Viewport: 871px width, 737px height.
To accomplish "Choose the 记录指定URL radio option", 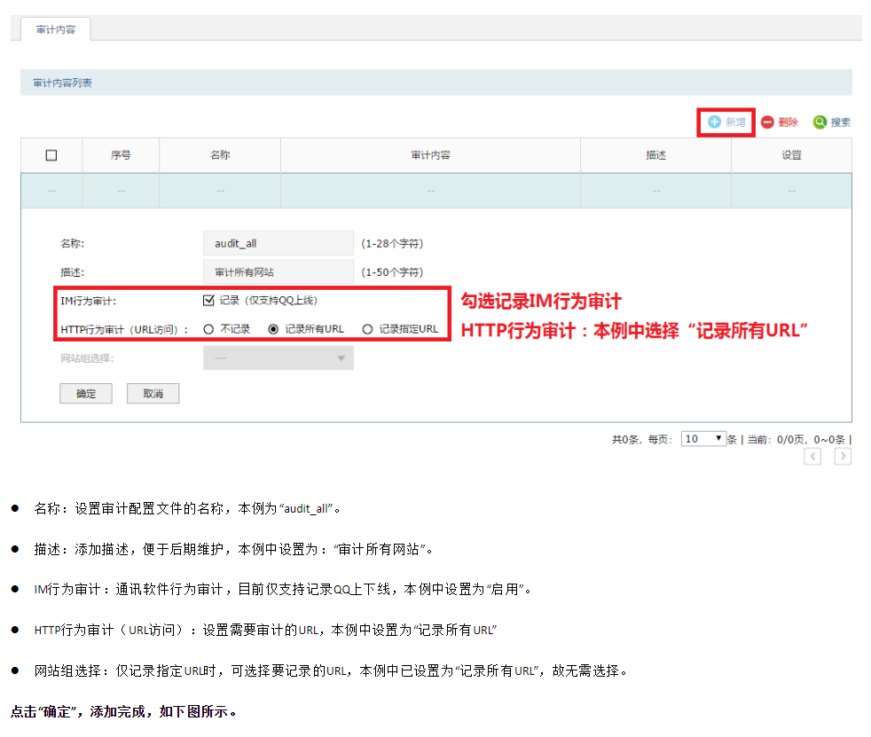I will pos(367,329).
